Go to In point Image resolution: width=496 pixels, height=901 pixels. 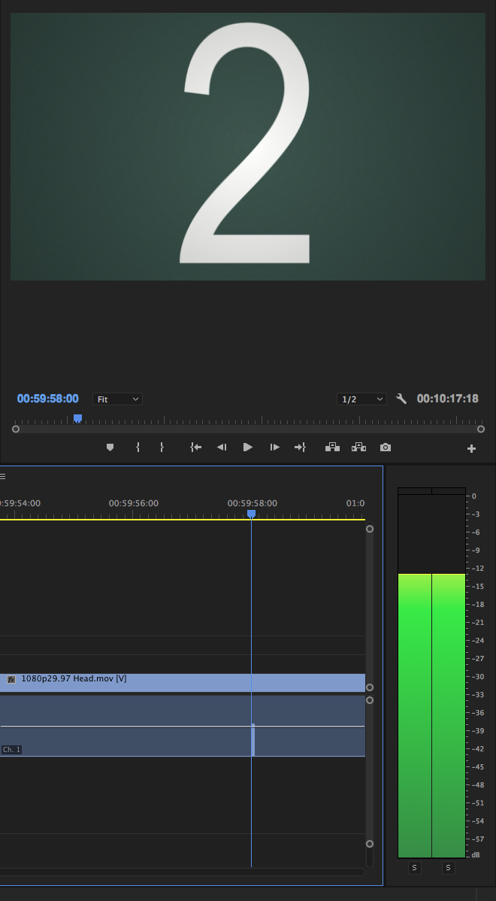pos(195,447)
